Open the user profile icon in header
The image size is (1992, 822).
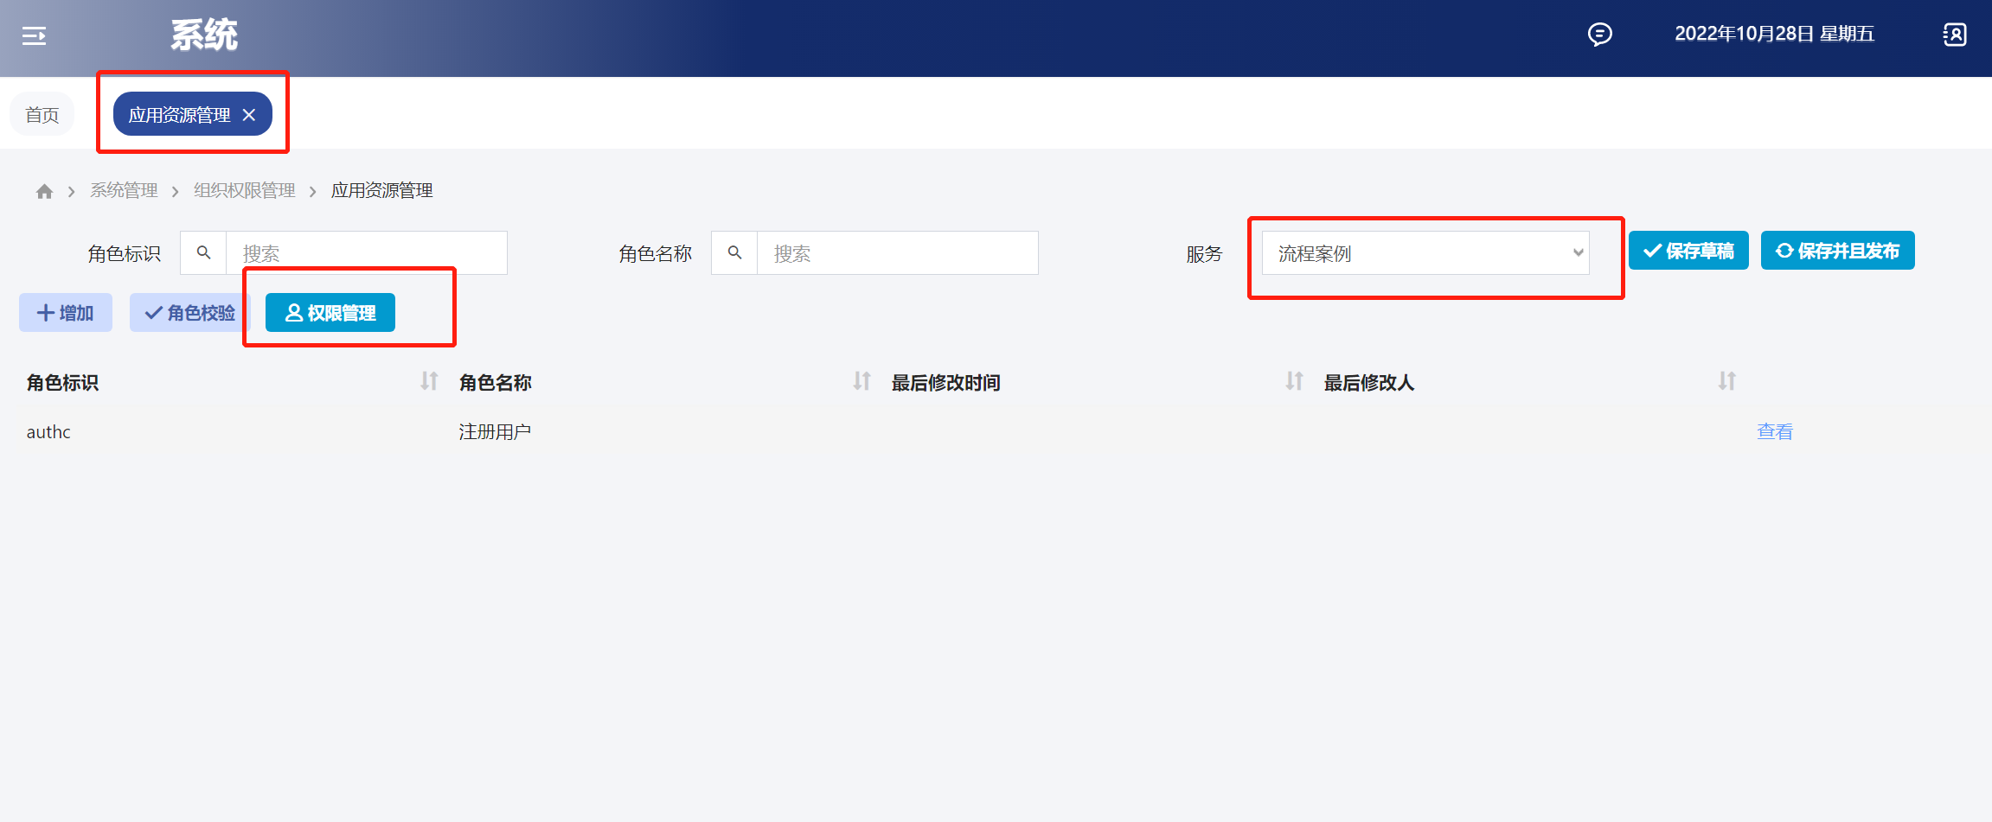tap(1954, 35)
